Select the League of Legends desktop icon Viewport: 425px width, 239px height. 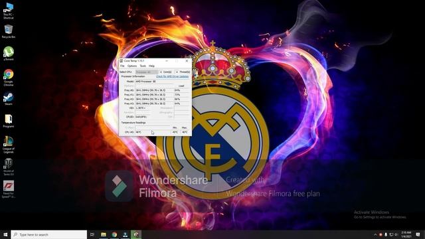coord(9,145)
